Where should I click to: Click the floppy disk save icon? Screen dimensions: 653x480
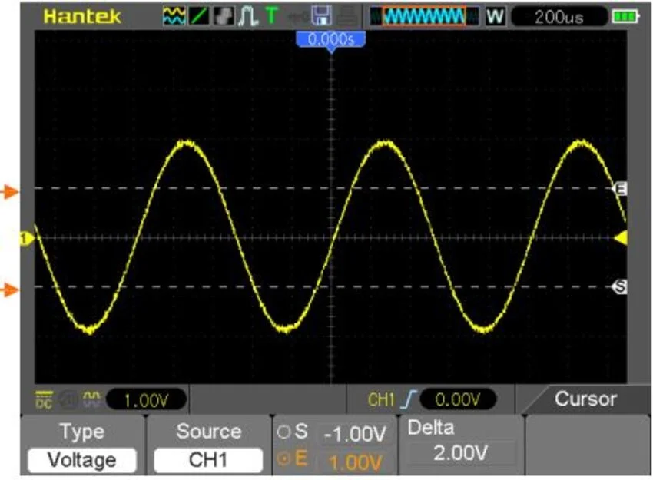(320, 15)
